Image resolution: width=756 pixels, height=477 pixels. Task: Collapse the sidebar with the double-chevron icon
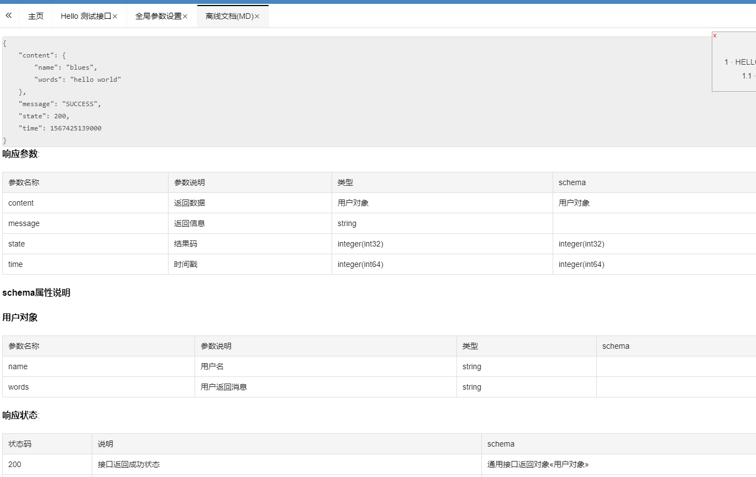(x=8, y=16)
